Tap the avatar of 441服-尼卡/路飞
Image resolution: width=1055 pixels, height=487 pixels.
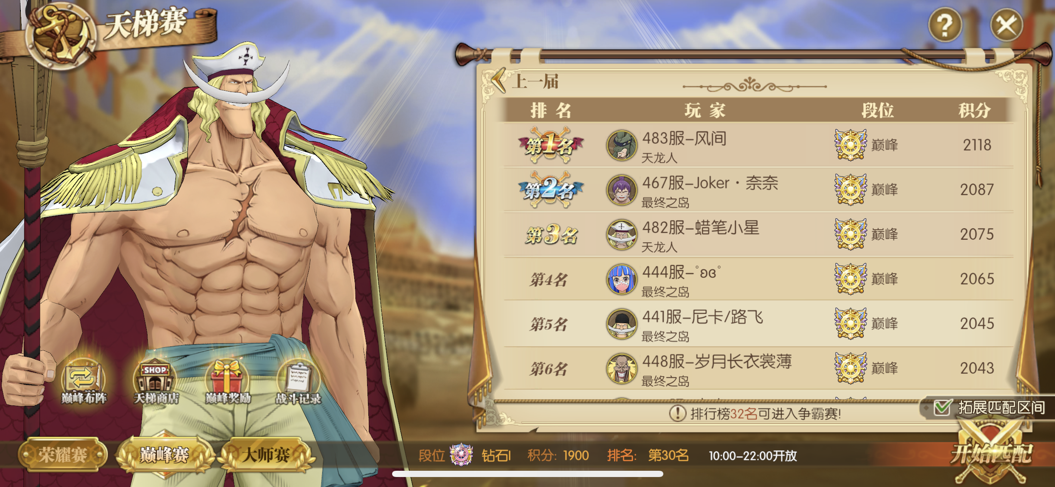pos(622,324)
